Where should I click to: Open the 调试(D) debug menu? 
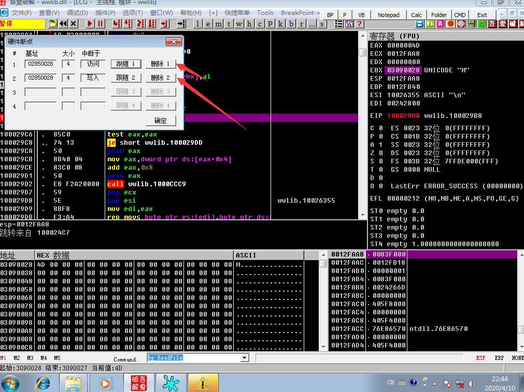[77, 12]
